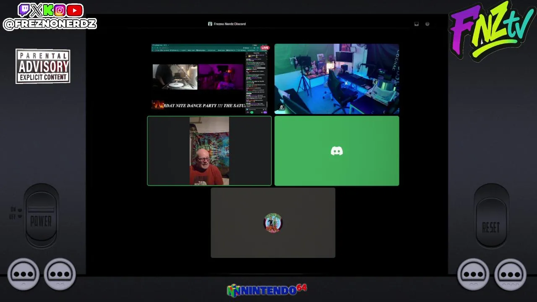Open the Discord inbox icon
537x302 pixels.
click(417, 24)
